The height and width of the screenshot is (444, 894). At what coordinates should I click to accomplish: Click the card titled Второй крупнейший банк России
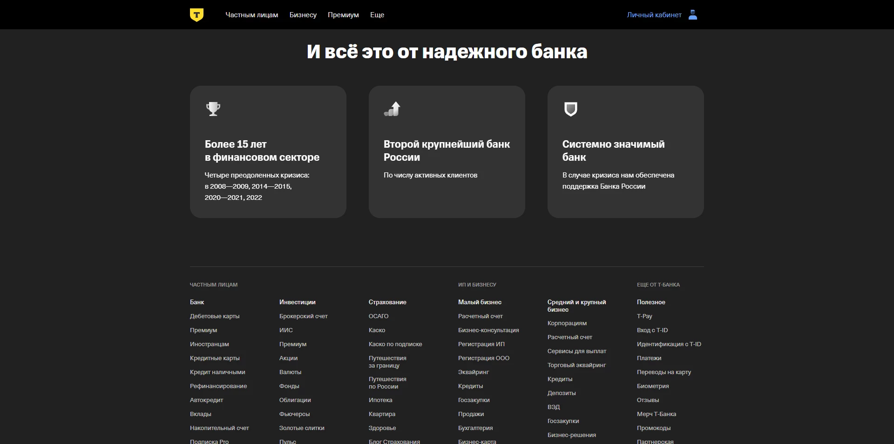coord(447,152)
